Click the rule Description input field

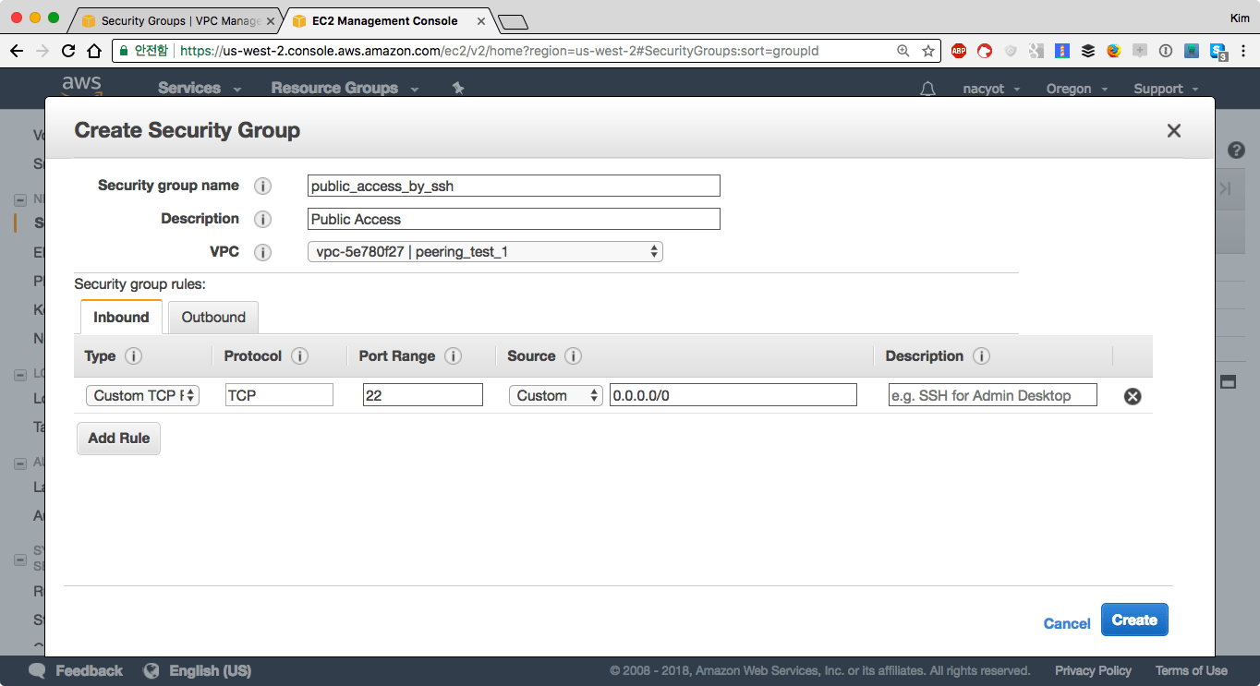(x=992, y=395)
